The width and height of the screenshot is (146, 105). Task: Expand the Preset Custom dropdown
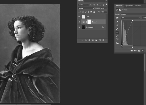click(x=133, y=14)
